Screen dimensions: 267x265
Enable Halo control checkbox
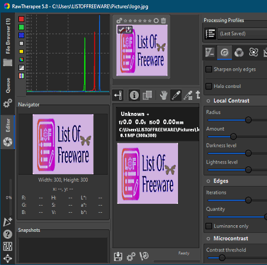coord(209,86)
